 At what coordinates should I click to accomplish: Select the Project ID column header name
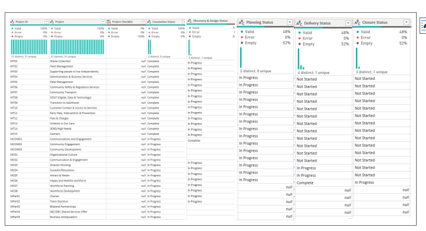(x=22, y=22)
